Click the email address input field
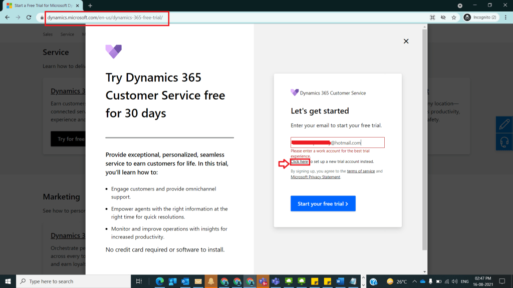 pyautogui.click(x=337, y=142)
